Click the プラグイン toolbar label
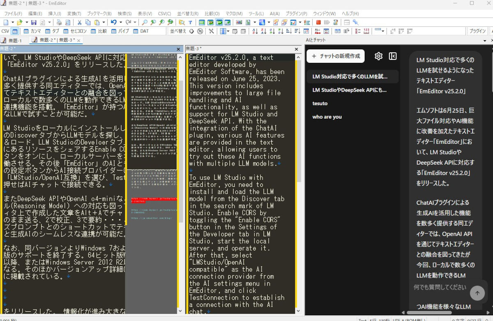Viewport: 493px width, 321px height. (x=478, y=31)
